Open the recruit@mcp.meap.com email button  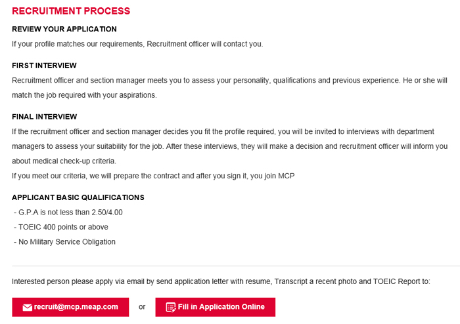click(70, 307)
